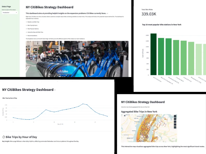This screenshot has height=154, width=206.
Task: Click the anchor link icon after the intro subheading
Action: (107, 13)
